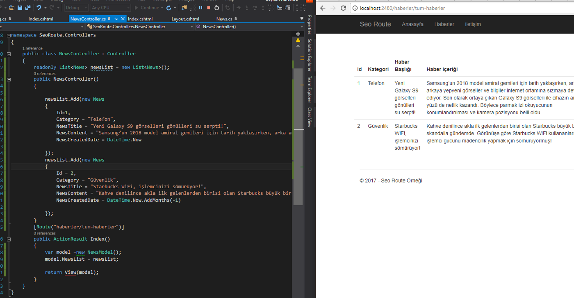The image size is (574, 298).
Task: Click the warning triangle icon in editor margin
Action: click(298, 40)
